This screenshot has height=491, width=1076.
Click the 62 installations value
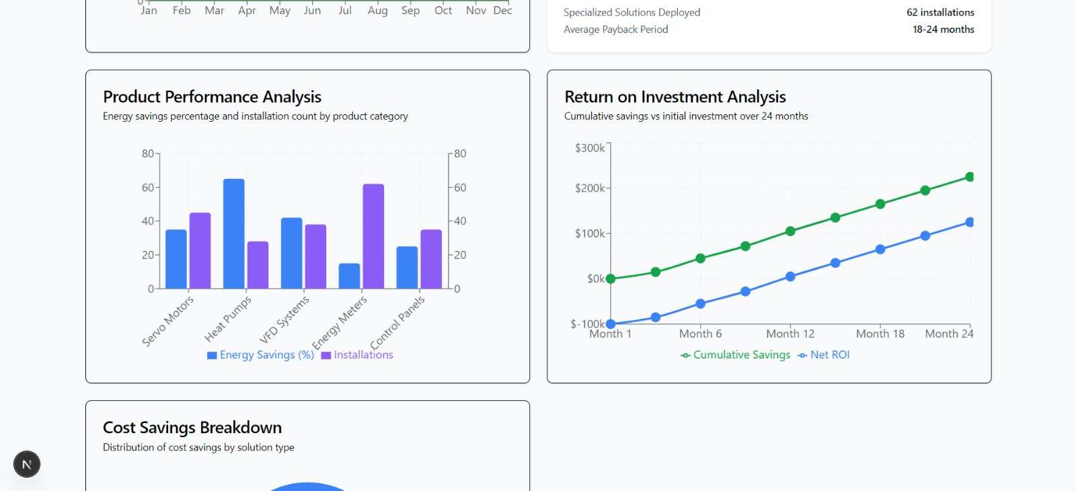(x=940, y=12)
